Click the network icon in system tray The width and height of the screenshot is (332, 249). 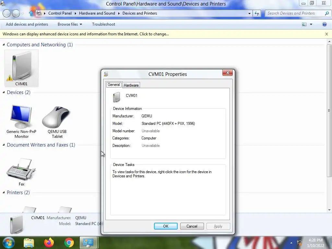299,243
